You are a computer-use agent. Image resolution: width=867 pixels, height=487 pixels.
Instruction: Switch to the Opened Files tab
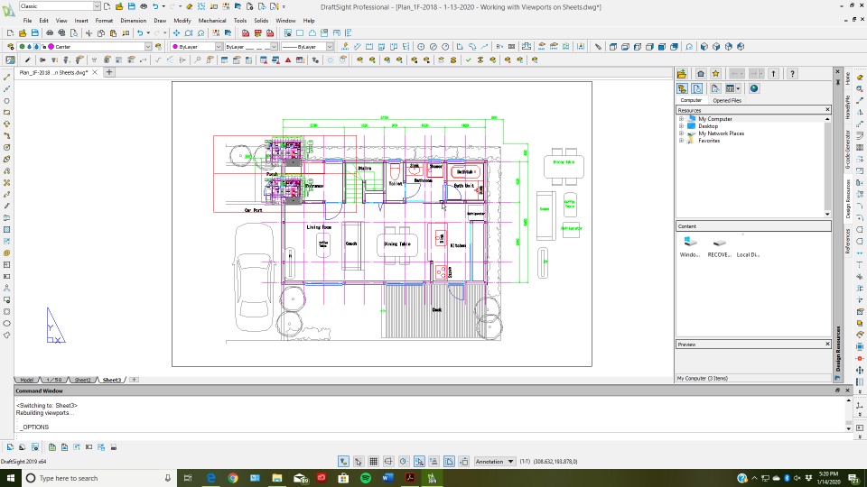(727, 101)
